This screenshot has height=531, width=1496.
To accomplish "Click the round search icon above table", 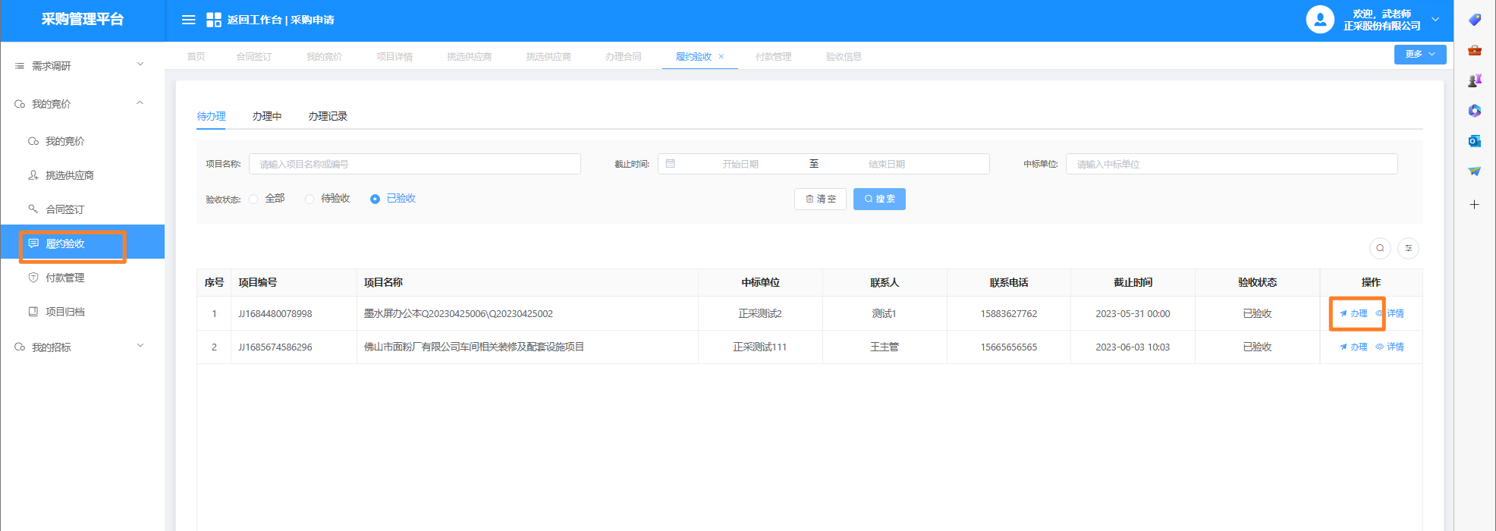I will [1380, 248].
